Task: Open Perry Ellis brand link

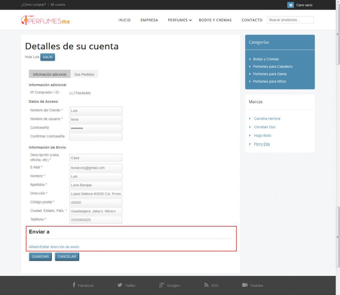Action: [262, 144]
